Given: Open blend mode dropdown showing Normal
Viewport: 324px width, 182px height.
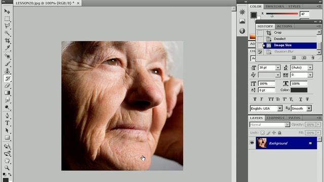Looking at the screenshot, I should (287, 125).
